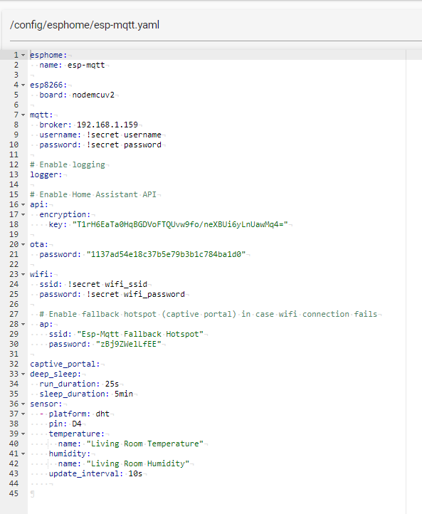This screenshot has width=422, height=514.
Task: Place cursor on broker IP address 192.168.1.159
Action: click(x=107, y=125)
